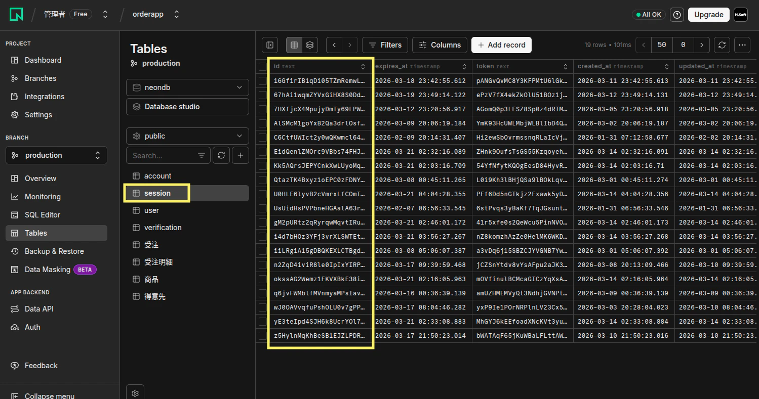Sort by token column arrows
This screenshot has height=399, width=759.
click(x=566, y=66)
